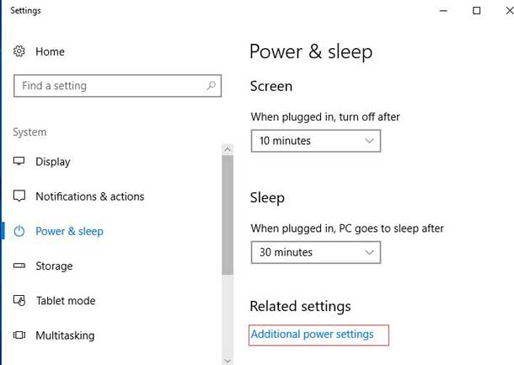Click the Storage drive icon
514x365 pixels.
[19, 266]
